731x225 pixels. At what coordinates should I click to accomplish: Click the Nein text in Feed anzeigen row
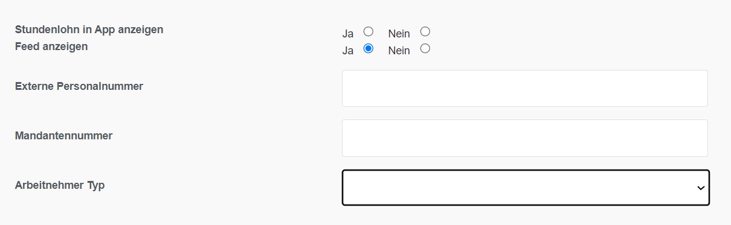[x=399, y=51]
